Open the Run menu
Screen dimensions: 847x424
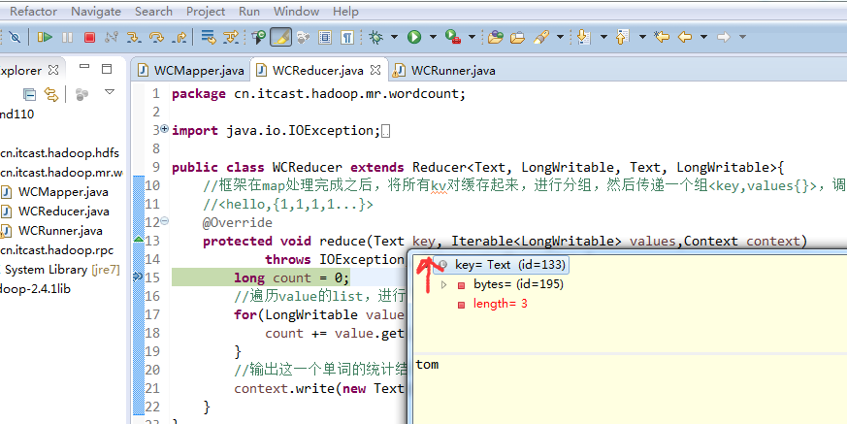249,11
